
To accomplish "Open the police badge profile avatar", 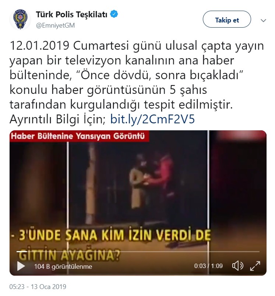I will (20, 20).
